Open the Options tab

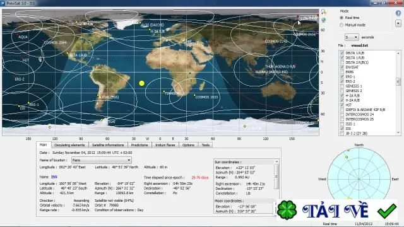[188, 145]
